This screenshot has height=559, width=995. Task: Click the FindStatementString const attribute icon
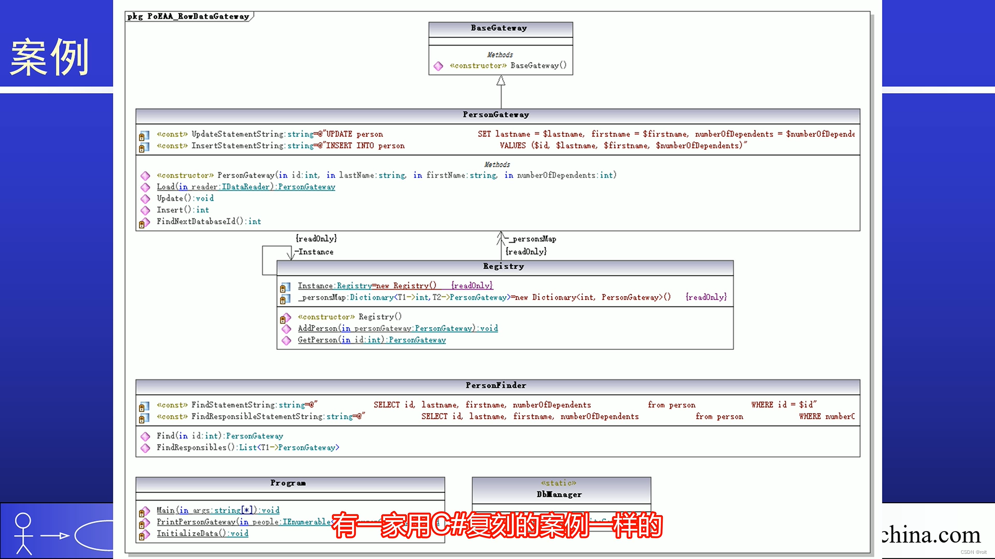(144, 406)
